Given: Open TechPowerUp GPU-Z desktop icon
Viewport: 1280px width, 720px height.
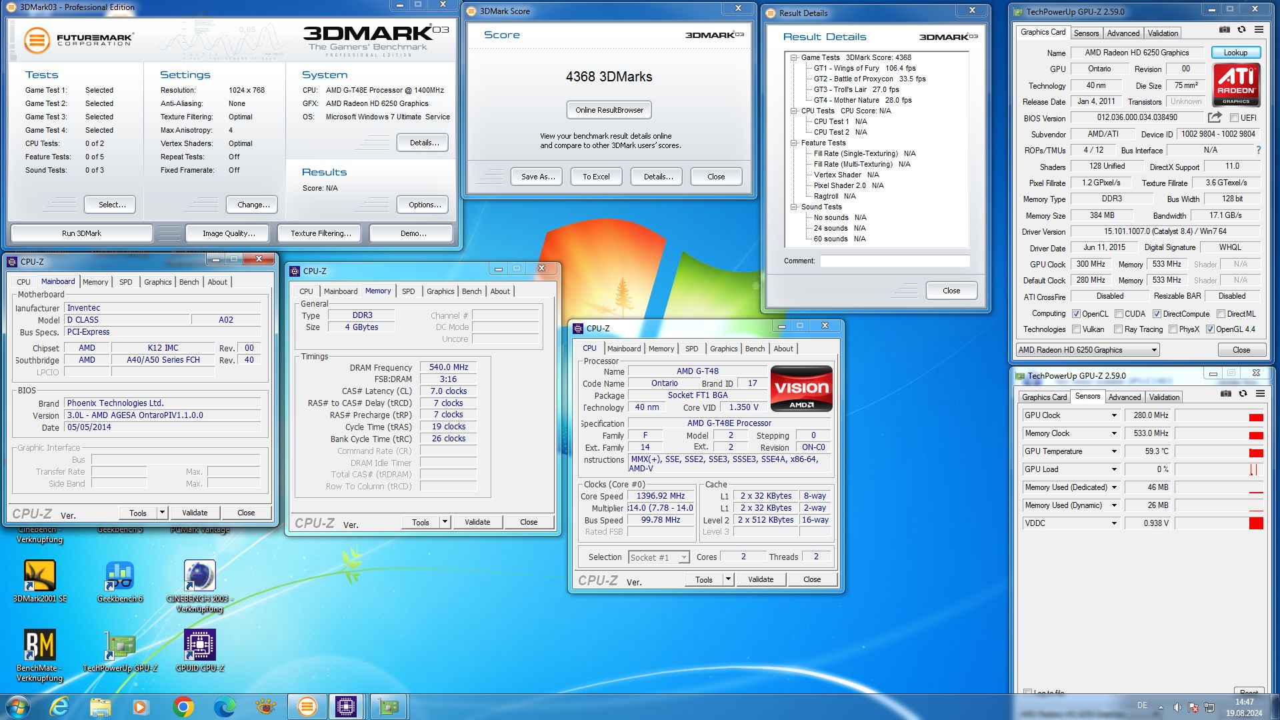Looking at the screenshot, I should tap(120, 651).
